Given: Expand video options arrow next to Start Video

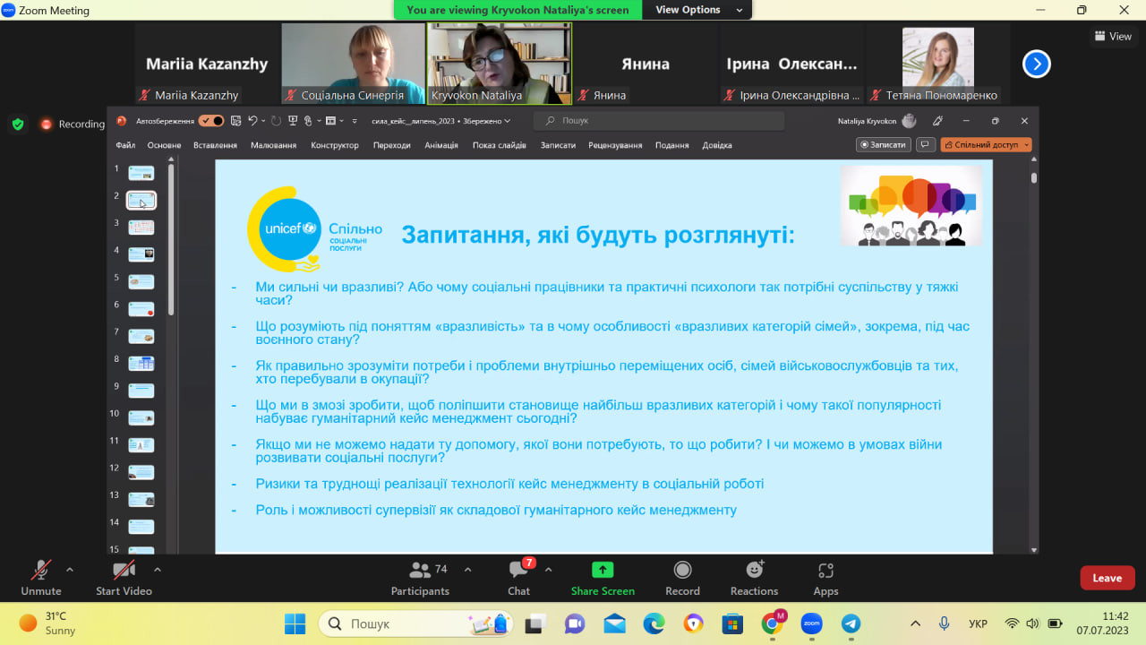Looking at the screenshot, I should tap(158, 570).
